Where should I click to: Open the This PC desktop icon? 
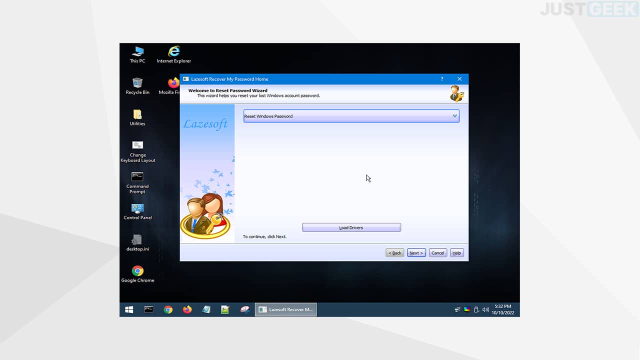[x=137, y=54]
